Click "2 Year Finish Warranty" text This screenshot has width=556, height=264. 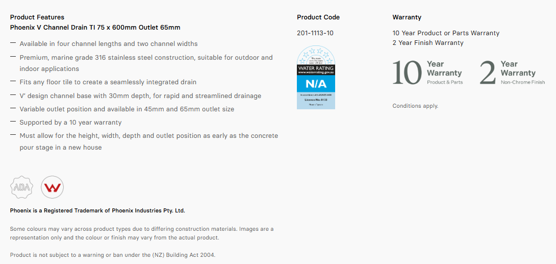pyautogui.click(x=428, y=43)
